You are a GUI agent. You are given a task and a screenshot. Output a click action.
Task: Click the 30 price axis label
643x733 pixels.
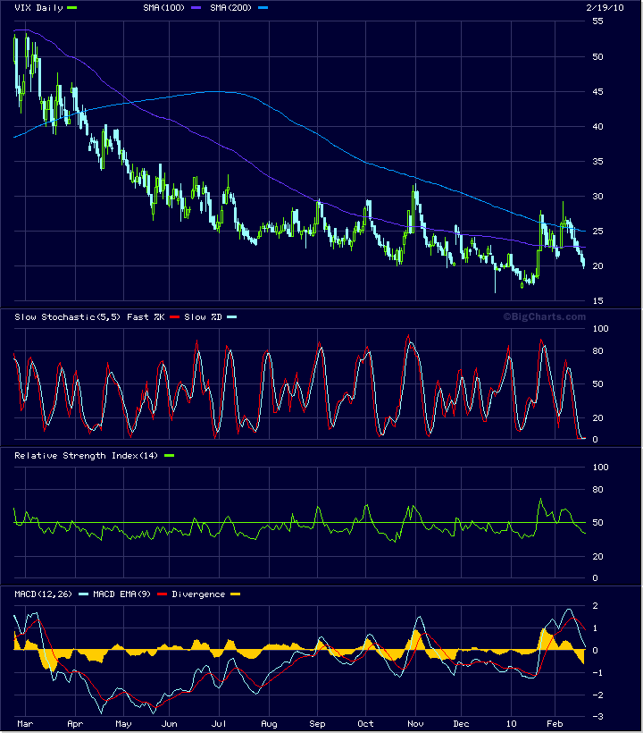point(597,197)
